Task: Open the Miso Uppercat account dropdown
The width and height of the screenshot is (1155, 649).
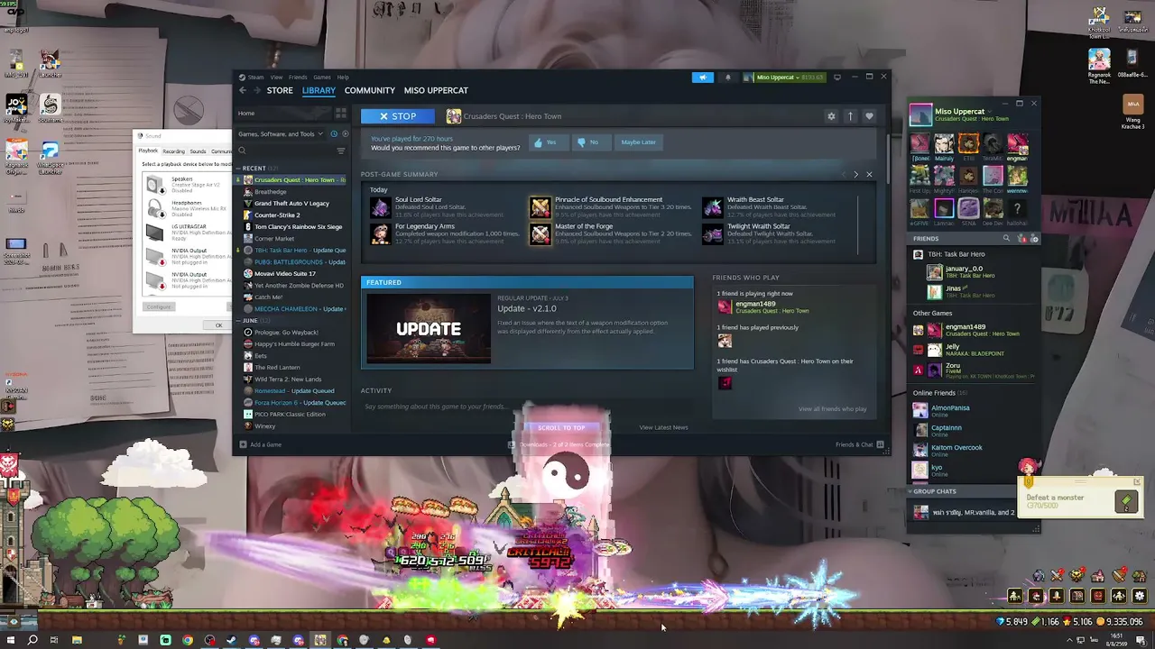Action: (x=783, y=78)
